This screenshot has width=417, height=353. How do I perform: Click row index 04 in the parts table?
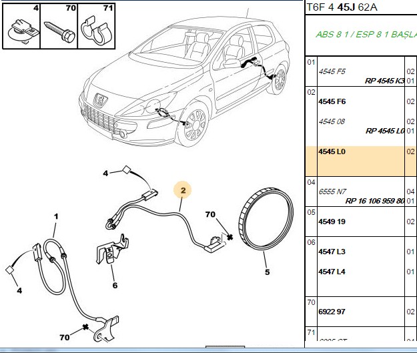point(311,182)
